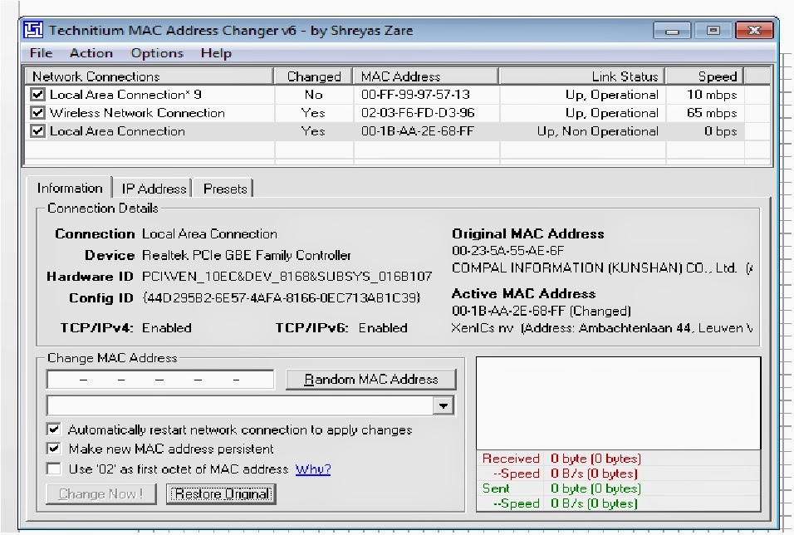Disable Wireless Network Connection checkbox
Viewport: 794px width, 535px height.
click(x=37, y=112)
